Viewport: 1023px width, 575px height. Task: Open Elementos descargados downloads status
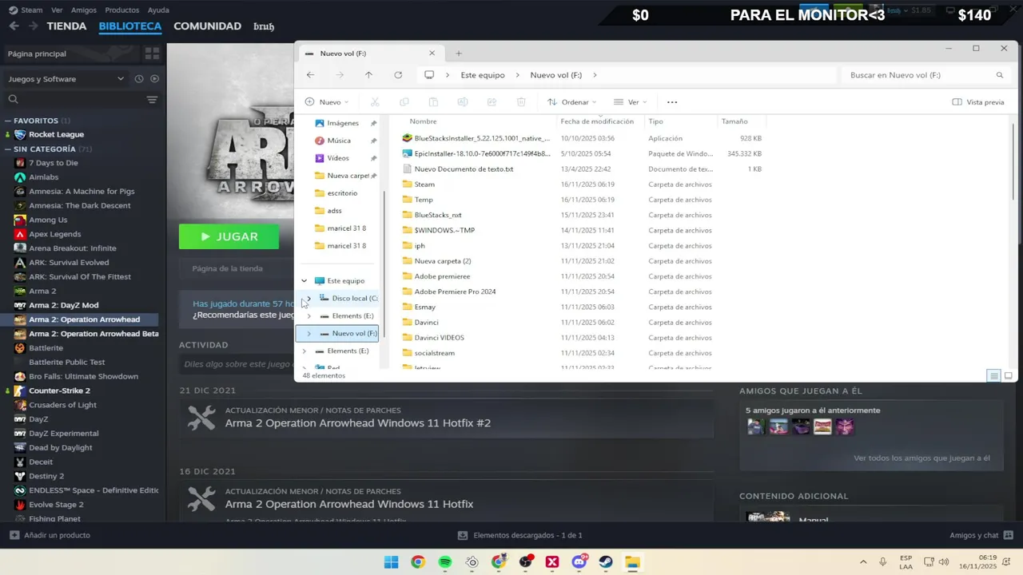click(519, 535)
